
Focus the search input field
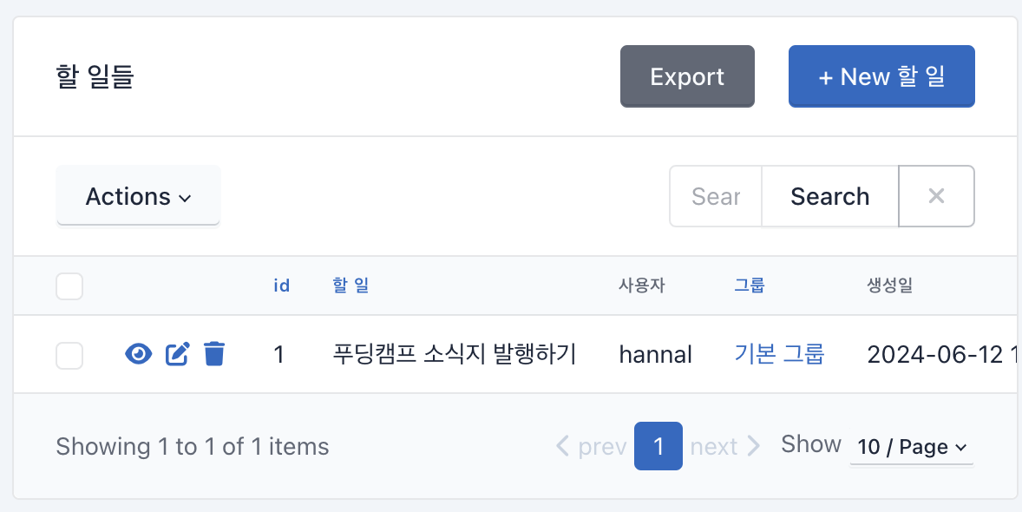[716, 196]
